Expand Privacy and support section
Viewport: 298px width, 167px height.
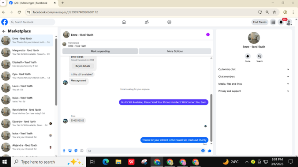tap(254, 91)
